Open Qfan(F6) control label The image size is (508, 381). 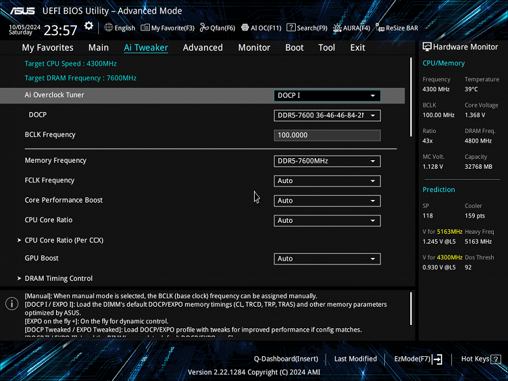coord(223,28)
